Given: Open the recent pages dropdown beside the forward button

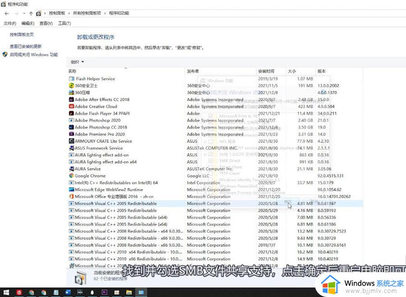Looking at the screenshot, I should (23, 13).
